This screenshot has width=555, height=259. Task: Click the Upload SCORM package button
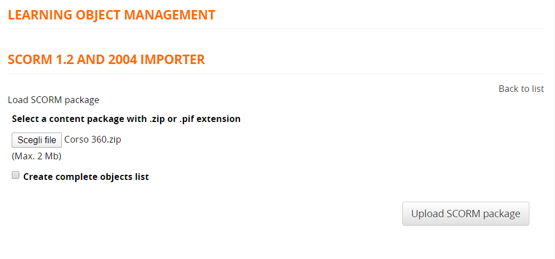click(465, 214)
